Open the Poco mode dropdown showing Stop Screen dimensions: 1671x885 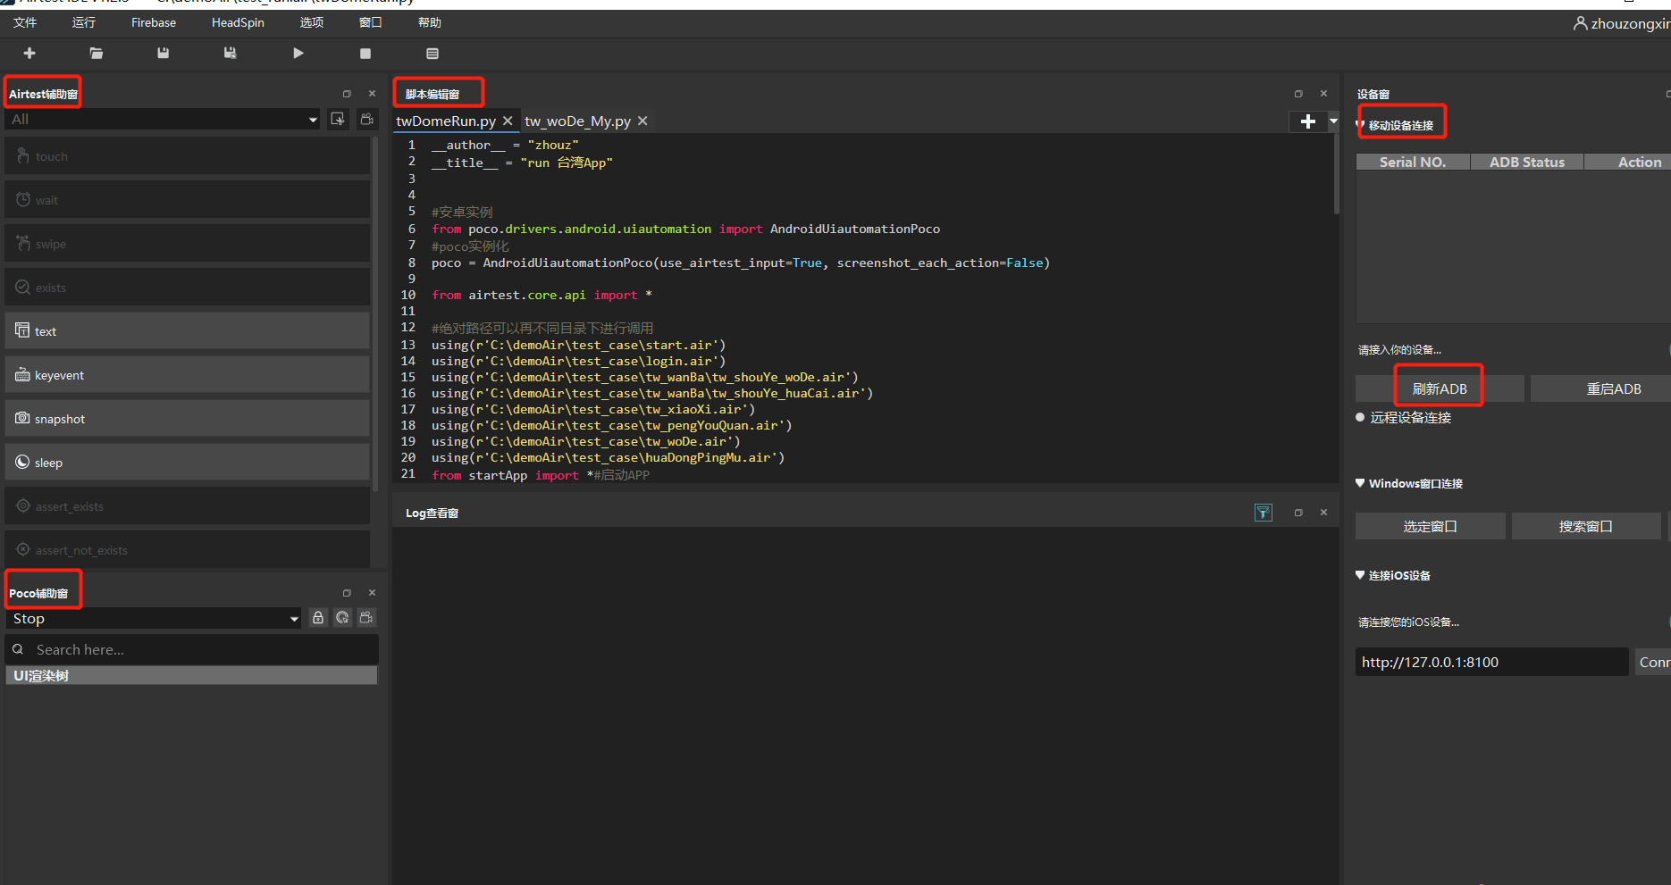(155, 618)
